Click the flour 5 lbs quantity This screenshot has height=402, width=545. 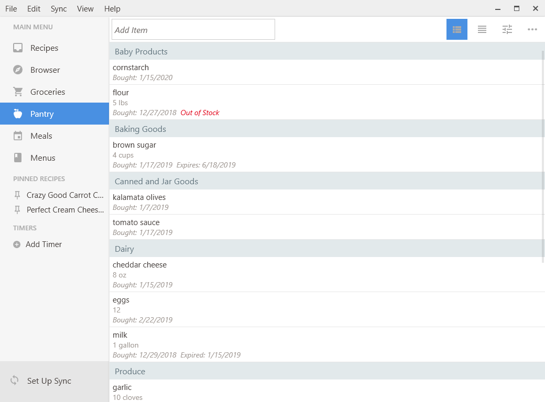[120, 103]
